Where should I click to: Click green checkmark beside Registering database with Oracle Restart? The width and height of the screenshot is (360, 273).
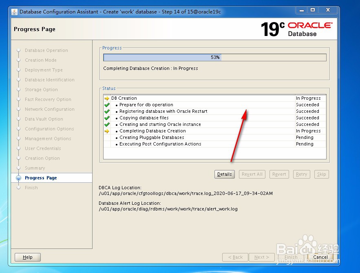coord(107,112)
